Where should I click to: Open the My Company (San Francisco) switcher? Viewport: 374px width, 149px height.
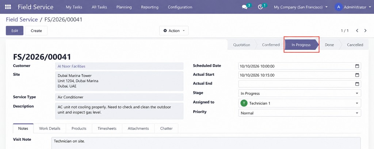pos(301,7)
